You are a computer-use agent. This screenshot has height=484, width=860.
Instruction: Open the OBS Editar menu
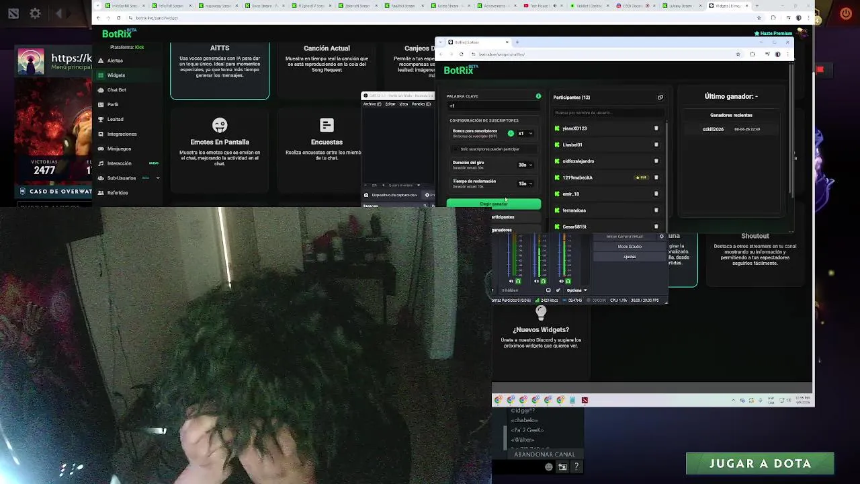(x=390, y=104)
